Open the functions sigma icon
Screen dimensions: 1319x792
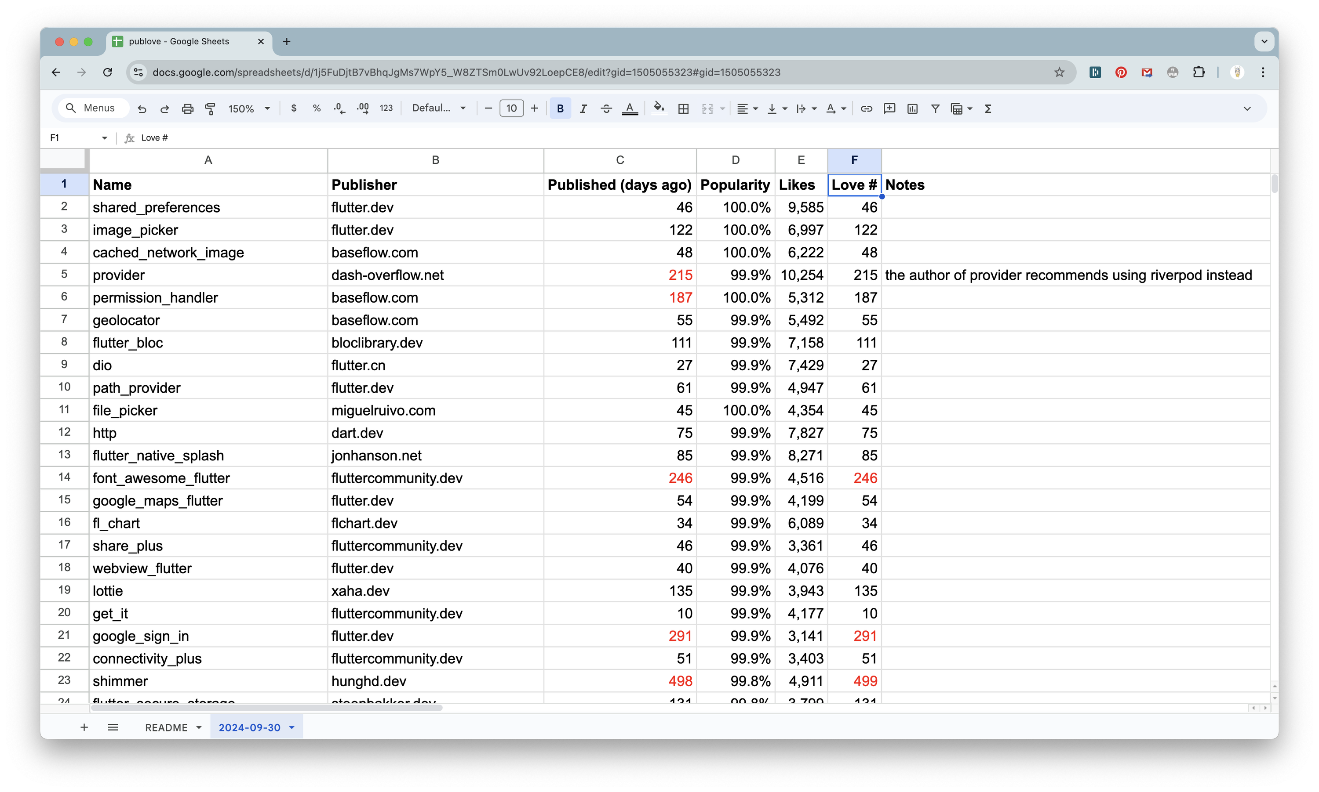pyautogui.click(x=988, y=109)
